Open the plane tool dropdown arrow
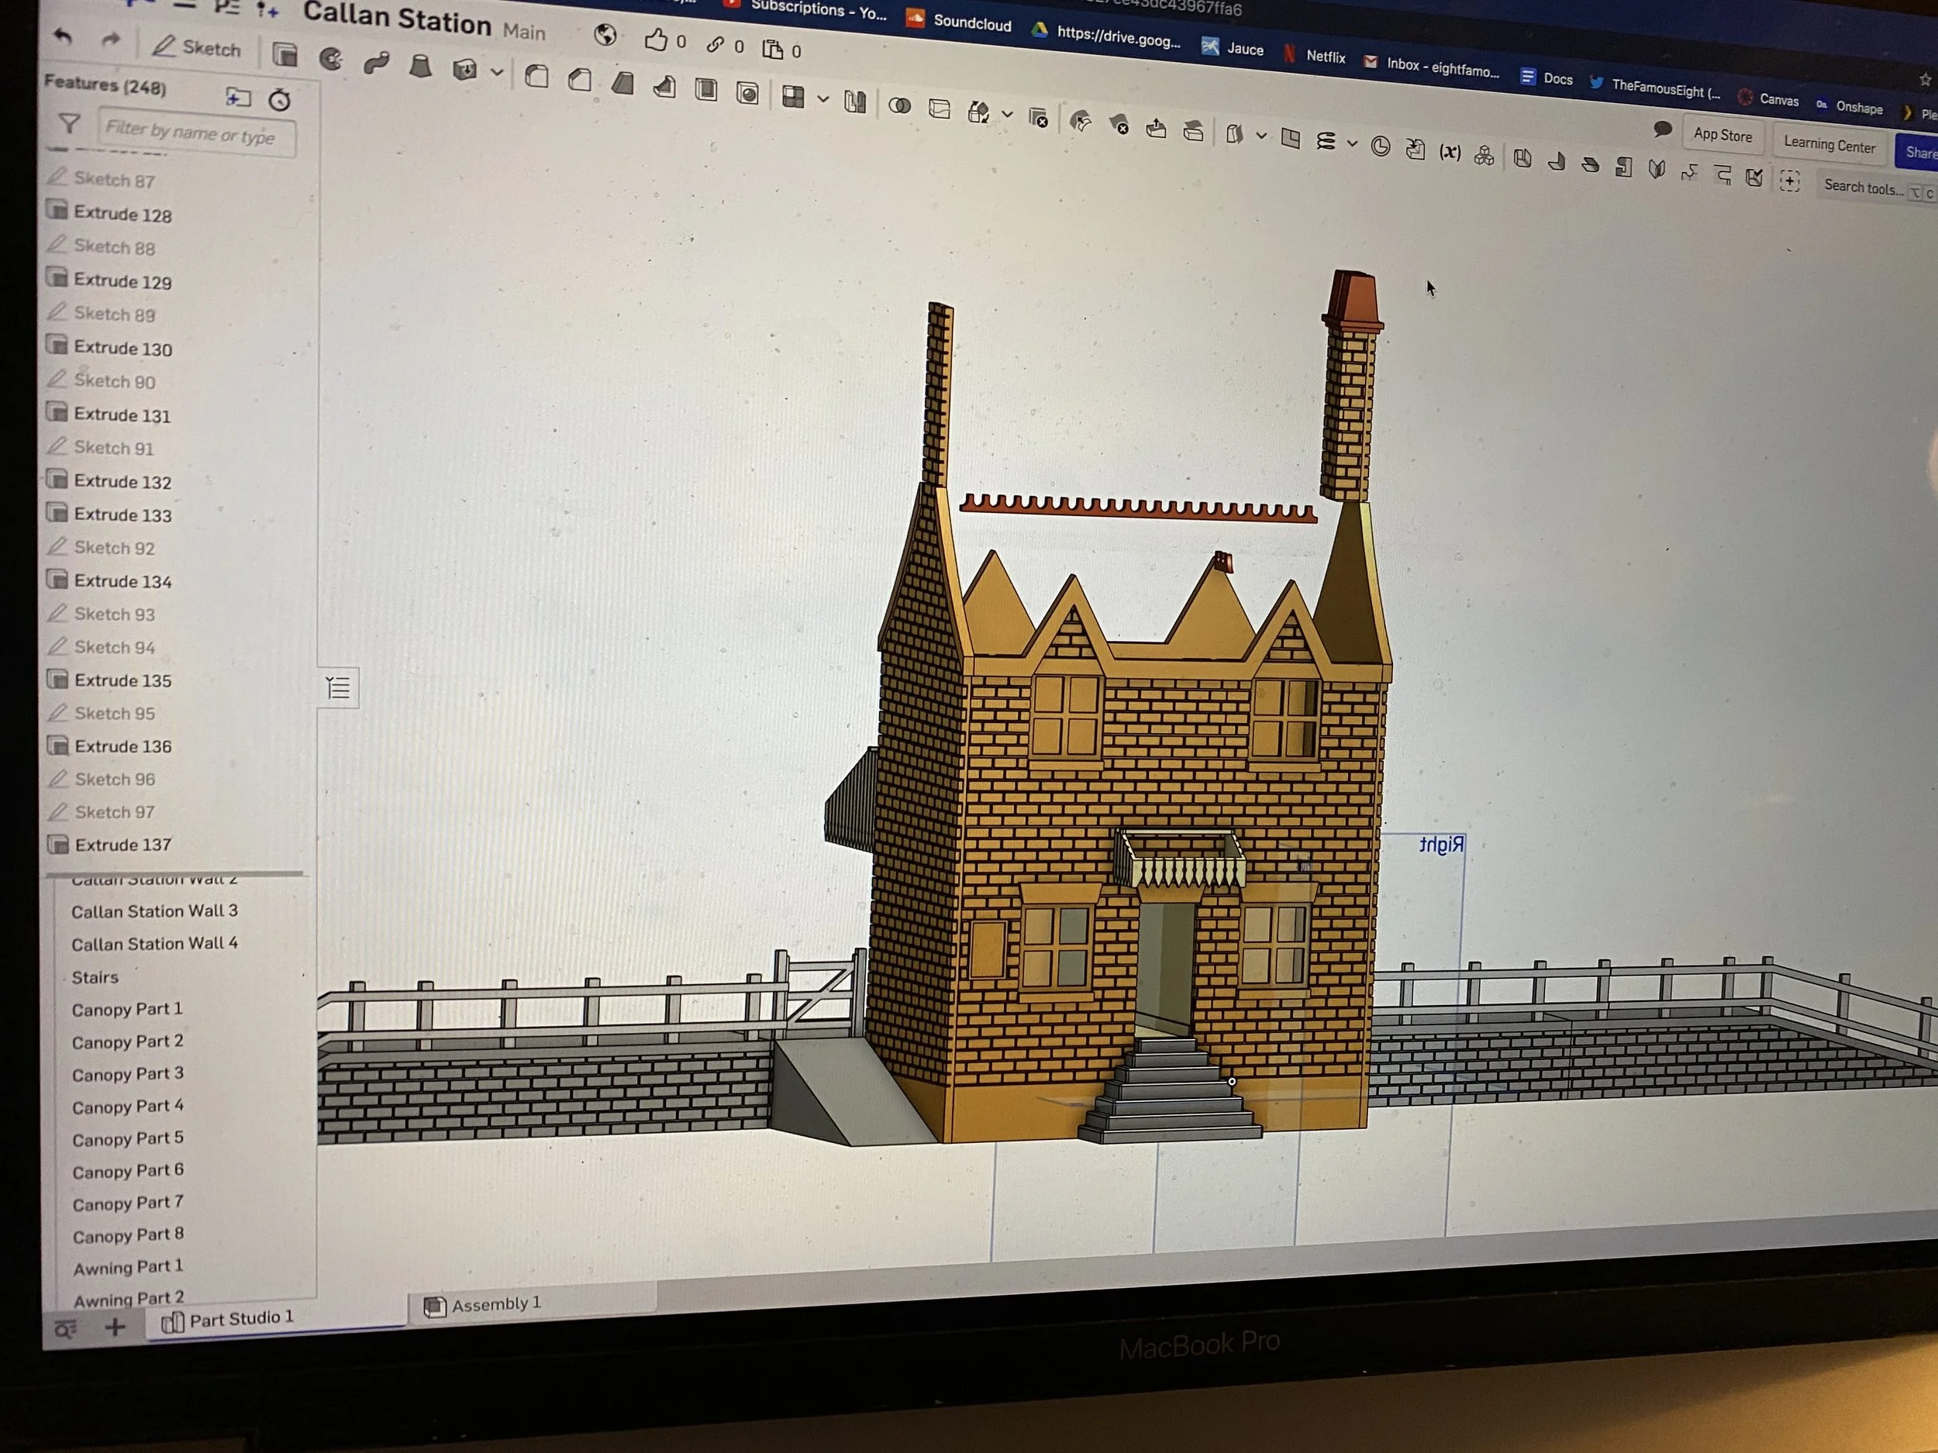Image resolution: width=1938 pixels, height=1453 pixels. [x=1261, y=136]
